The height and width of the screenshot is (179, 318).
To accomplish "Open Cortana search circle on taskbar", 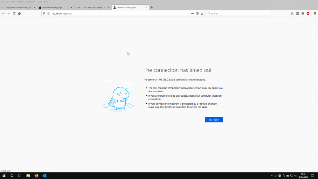I will tap(12, 176).
